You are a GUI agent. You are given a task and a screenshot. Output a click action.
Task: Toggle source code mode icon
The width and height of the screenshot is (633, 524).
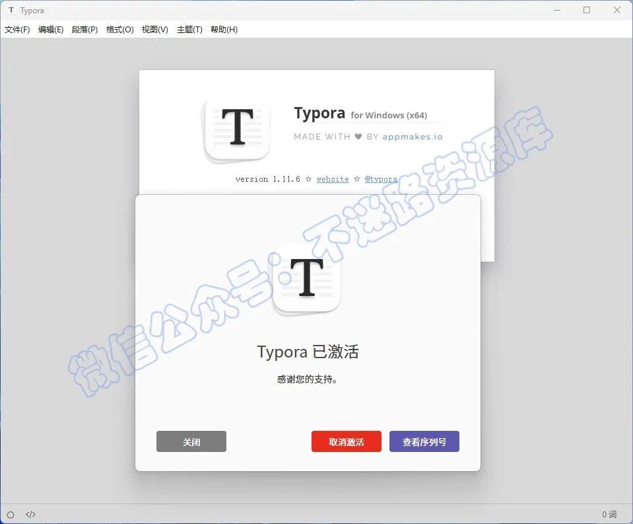pos(30,514)
